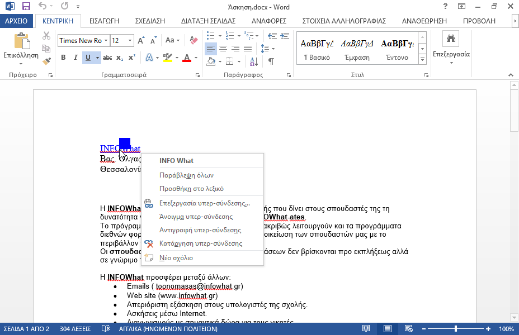Apply subscript formatting
This screenshot has height=335, width=519.
pos(120,58)
